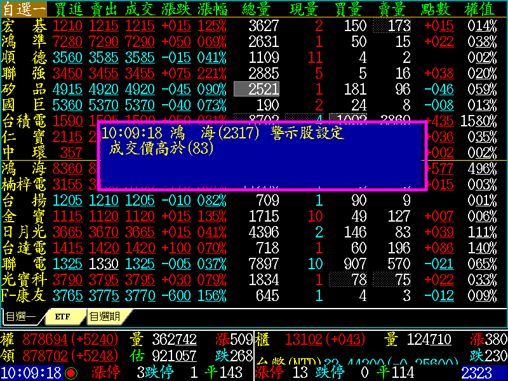
Task: Click the 日月光 stock name
Action: (x=24, y=232)
